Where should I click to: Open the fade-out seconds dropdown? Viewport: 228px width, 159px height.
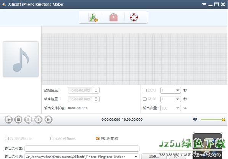pos(178,99)
